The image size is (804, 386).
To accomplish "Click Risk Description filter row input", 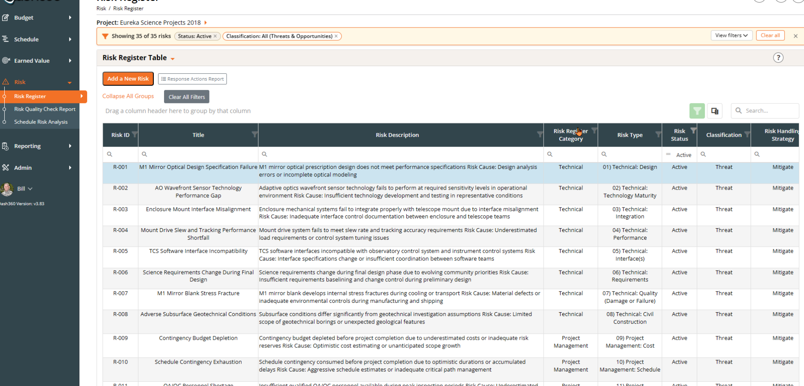I will 401,155.
